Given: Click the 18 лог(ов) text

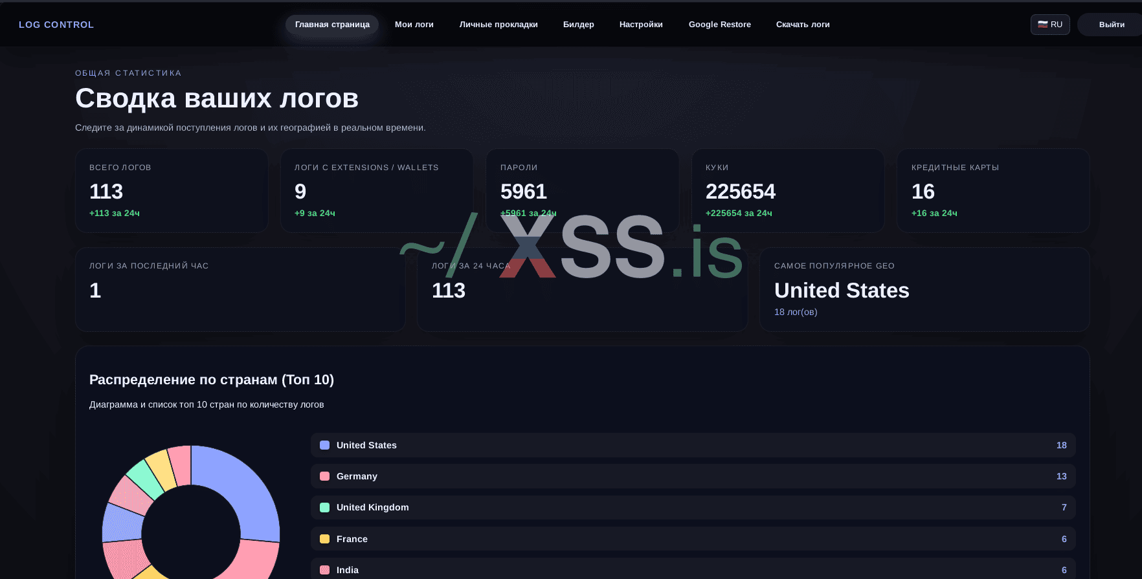Looking at the screenshot, I should [x=796, y=312].
